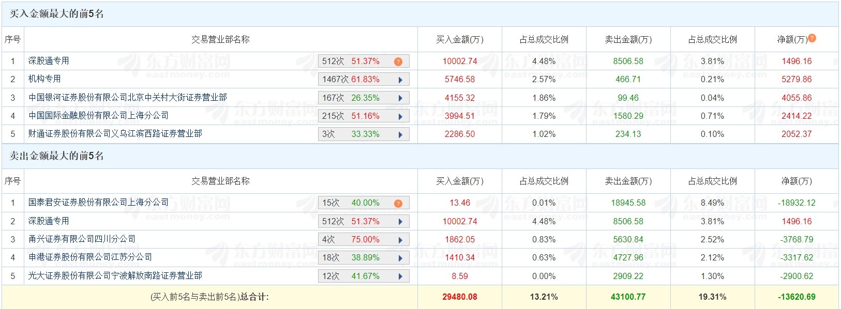The image size is (841, 309).
Task: Open 中国国际金融股份有限公司上海分公司 link
Action: point(98,115)
